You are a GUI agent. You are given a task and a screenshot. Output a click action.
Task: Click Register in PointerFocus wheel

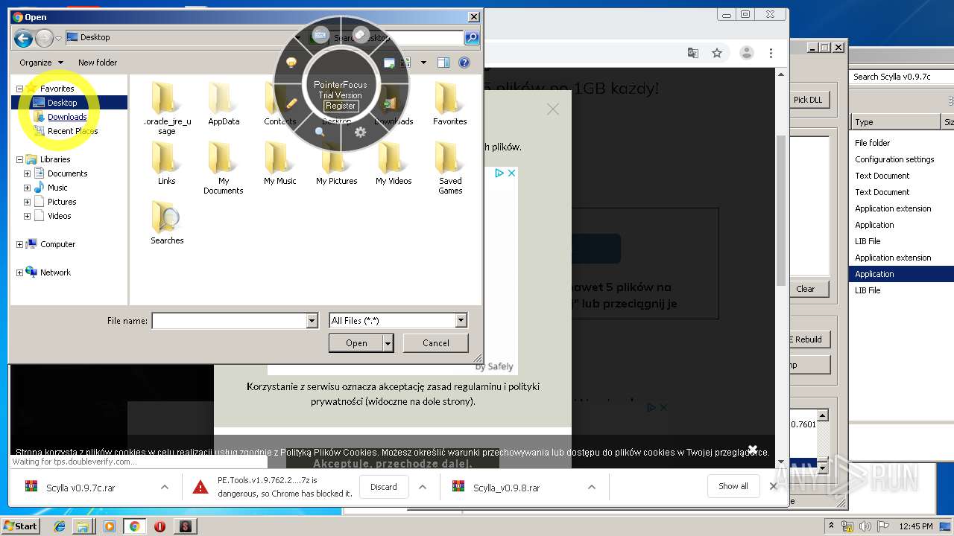click(341, 106)
